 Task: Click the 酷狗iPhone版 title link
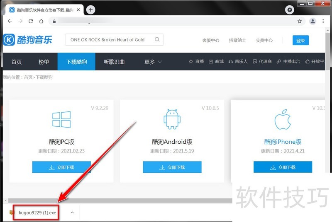(283, 142)
